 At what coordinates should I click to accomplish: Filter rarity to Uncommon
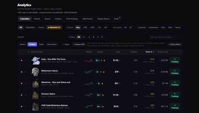point(153,28)
